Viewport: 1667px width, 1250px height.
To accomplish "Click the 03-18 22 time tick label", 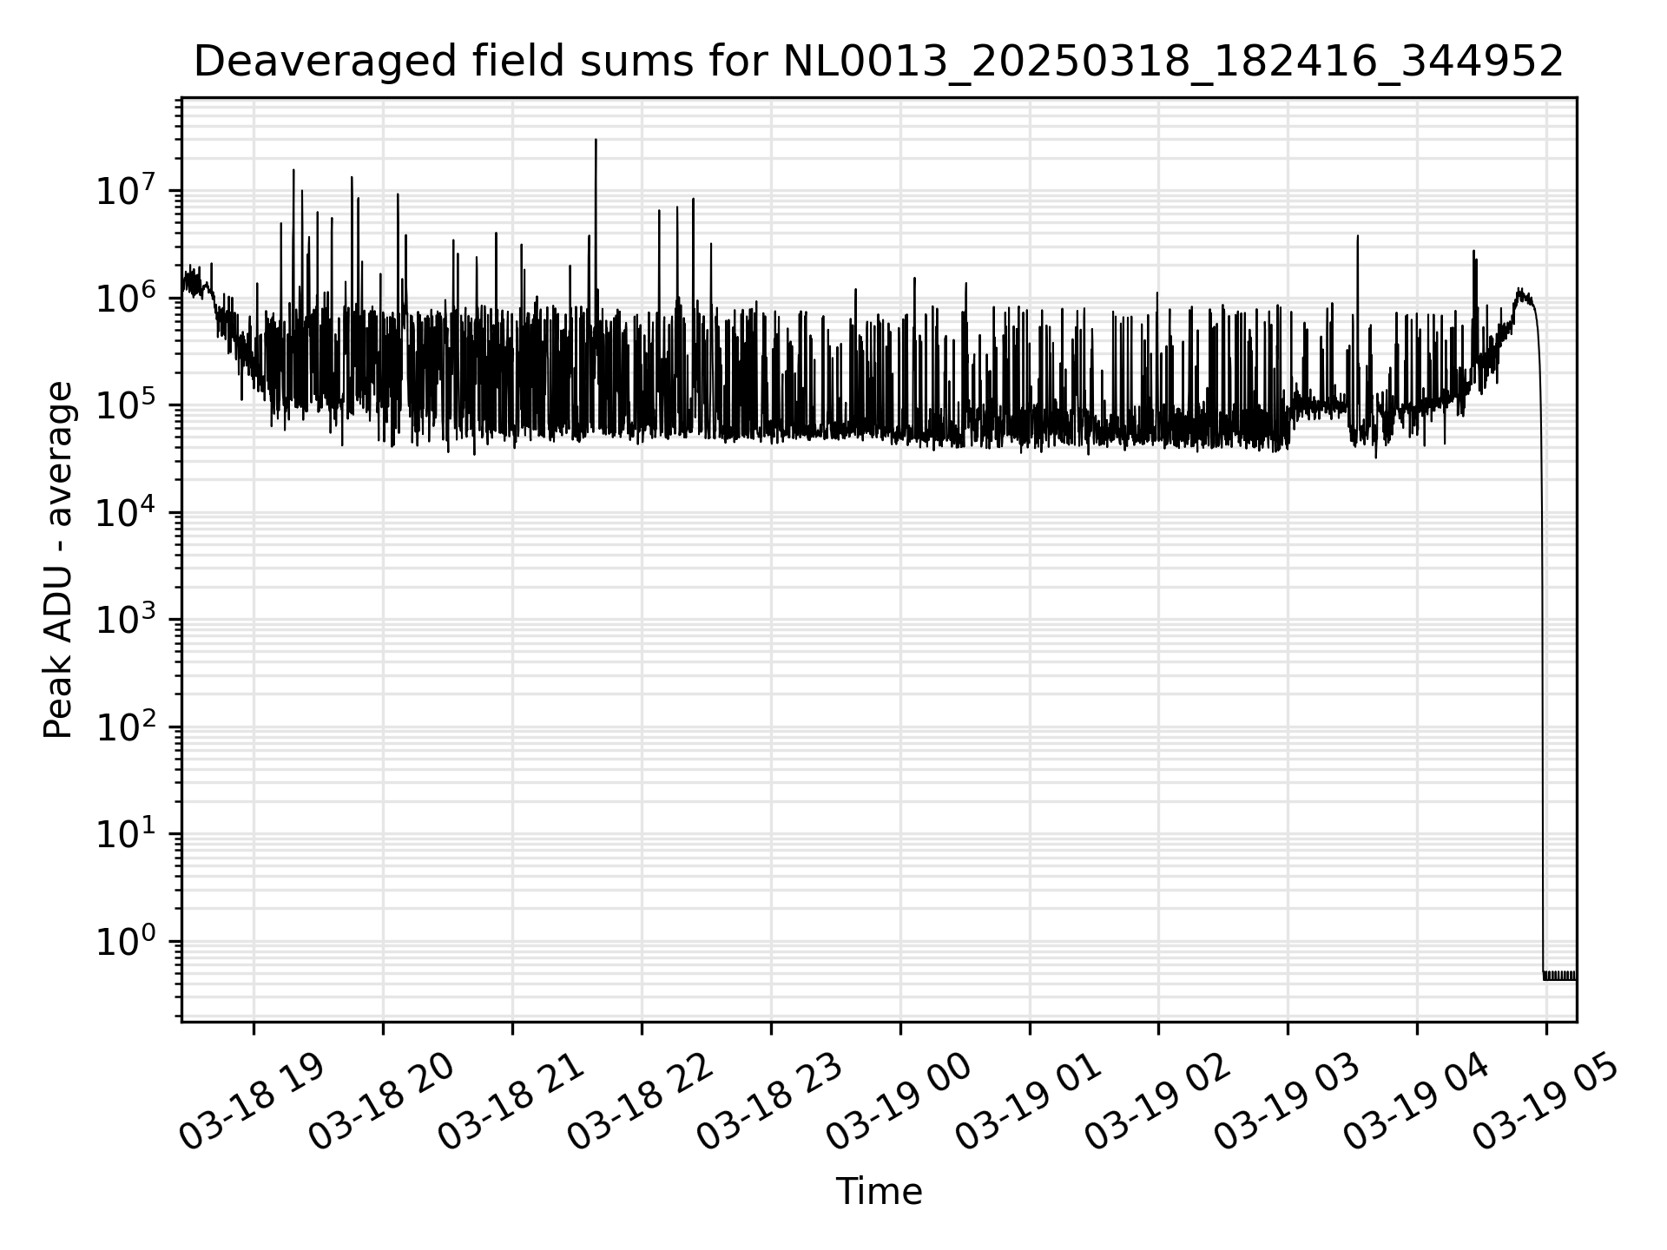I will click(640, 1101).
